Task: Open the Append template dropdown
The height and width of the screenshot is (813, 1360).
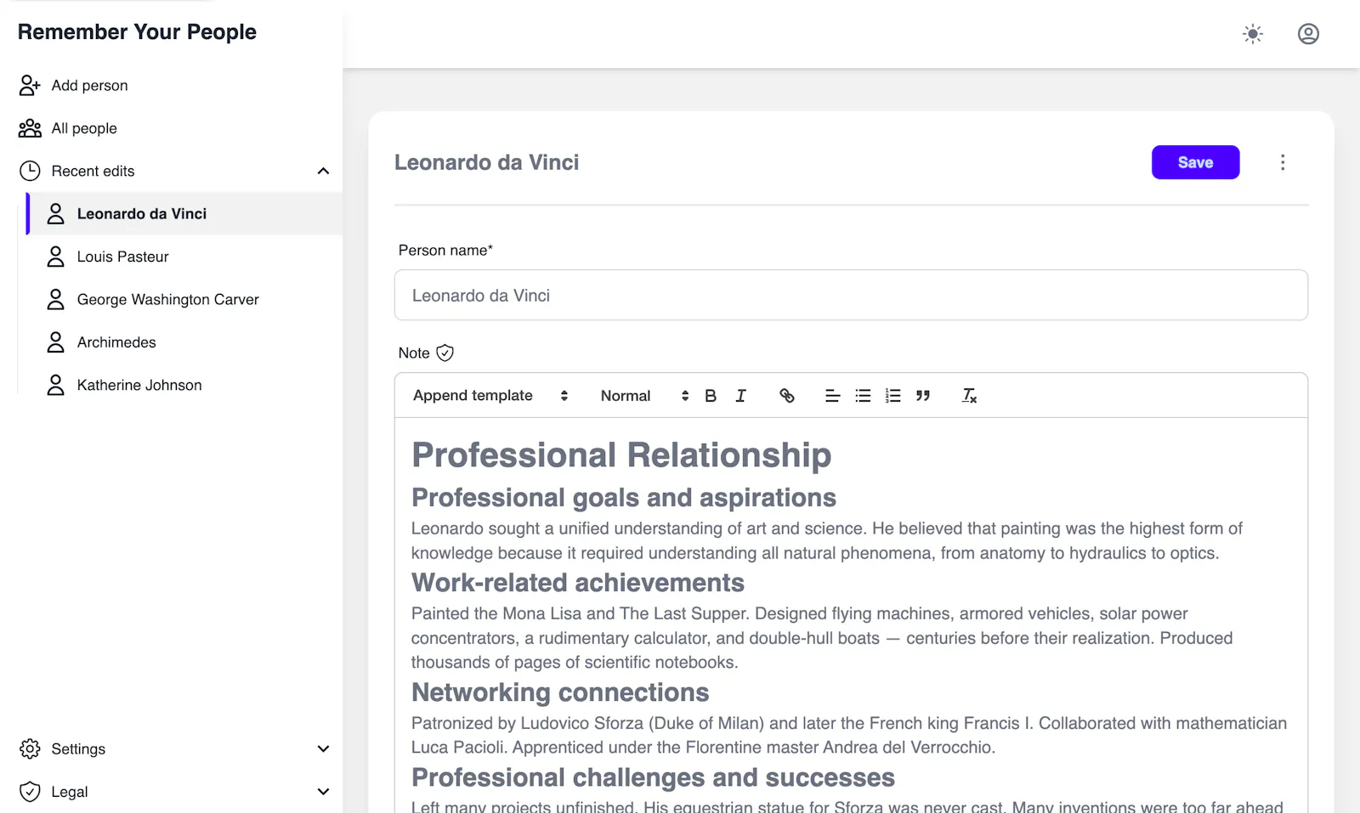Action: (x=490, y=396)
